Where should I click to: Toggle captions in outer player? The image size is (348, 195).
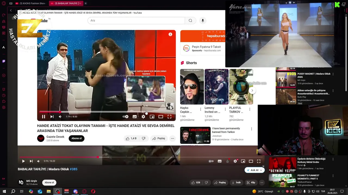220,161
